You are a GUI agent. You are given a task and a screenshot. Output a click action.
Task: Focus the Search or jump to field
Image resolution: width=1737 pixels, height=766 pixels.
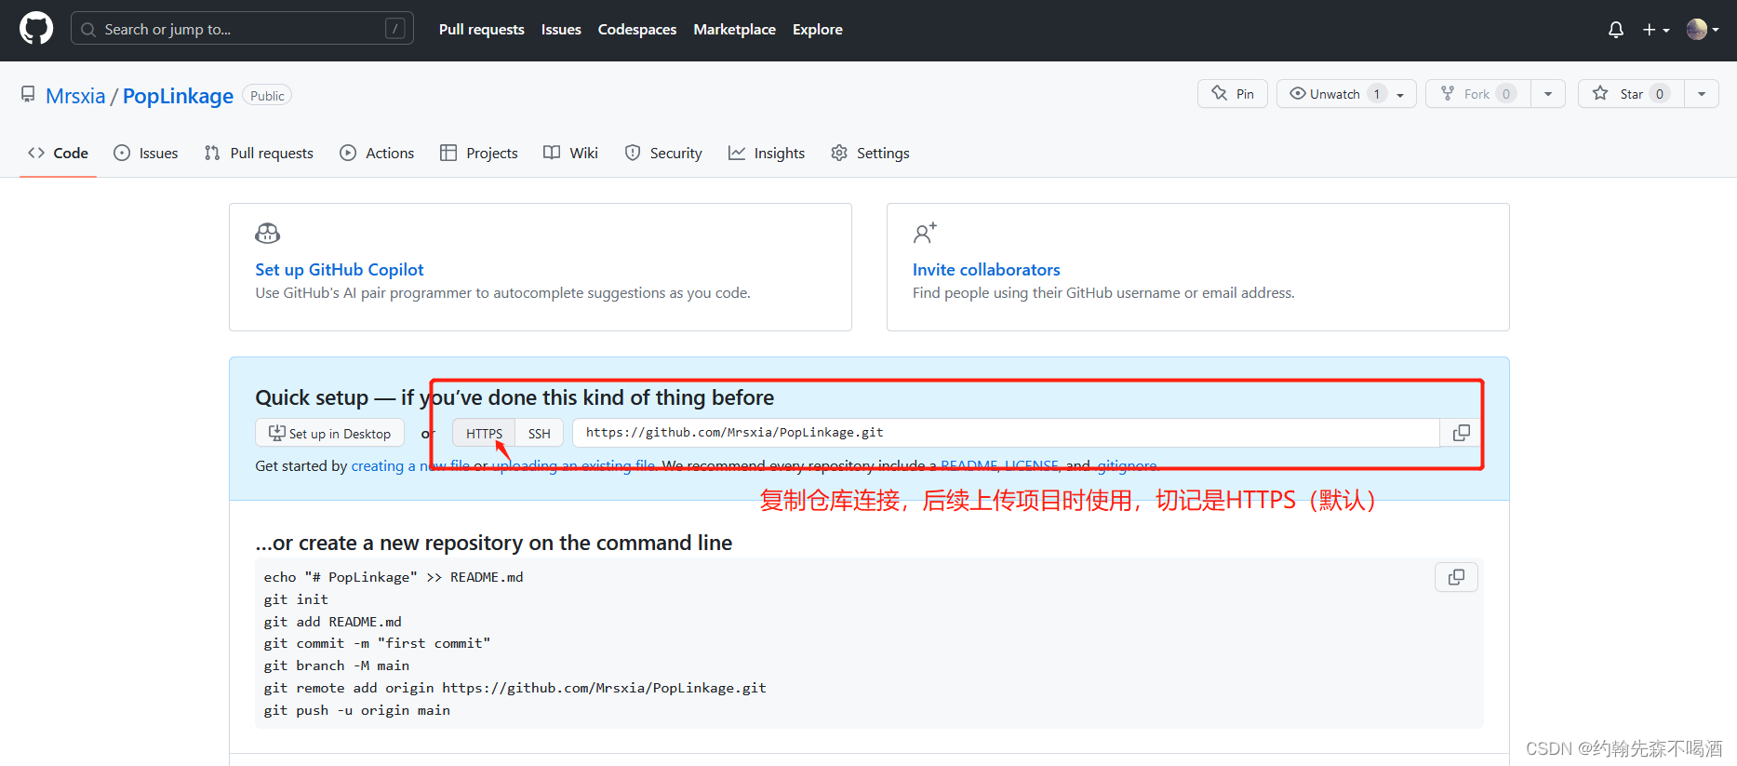[x=242, y=29]
